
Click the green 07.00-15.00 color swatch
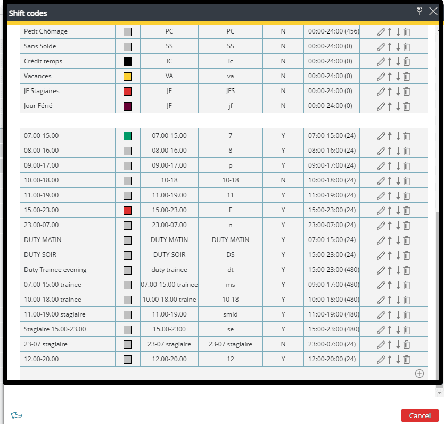pos(128,136)
